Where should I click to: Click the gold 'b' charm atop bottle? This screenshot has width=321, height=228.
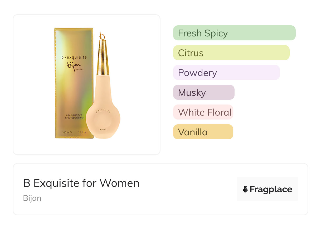coord(102,36)
